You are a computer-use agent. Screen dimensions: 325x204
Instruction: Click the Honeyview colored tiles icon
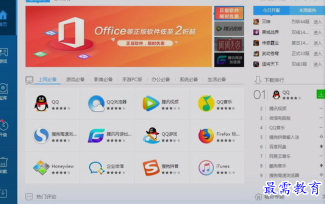coord(41,167)
